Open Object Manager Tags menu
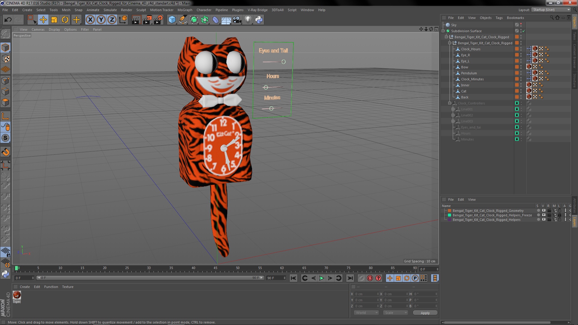This screenshot has width=578, height=325. 499,18
